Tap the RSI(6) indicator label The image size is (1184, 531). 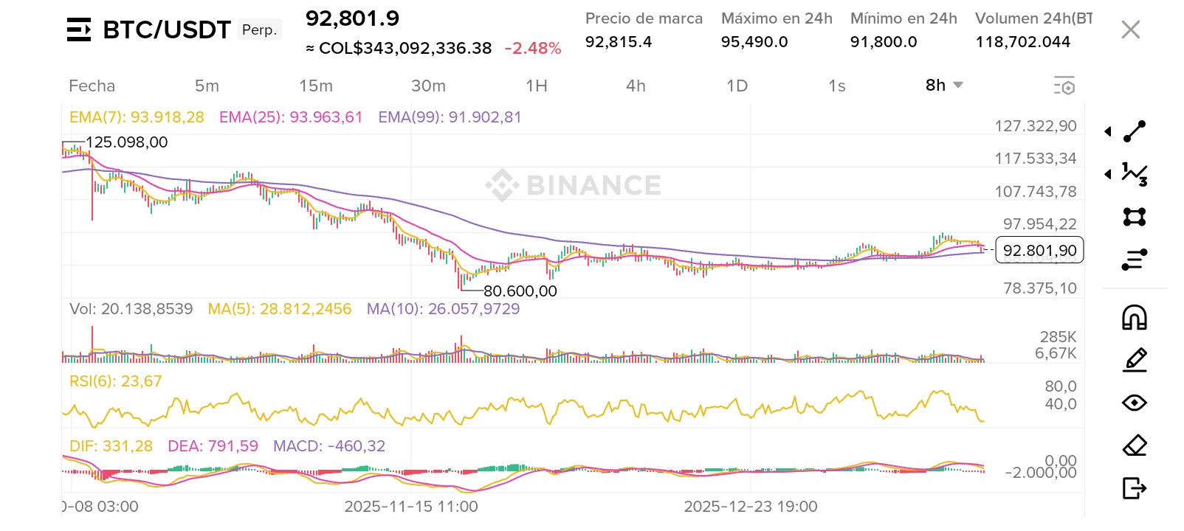click(x=115, y=381)
